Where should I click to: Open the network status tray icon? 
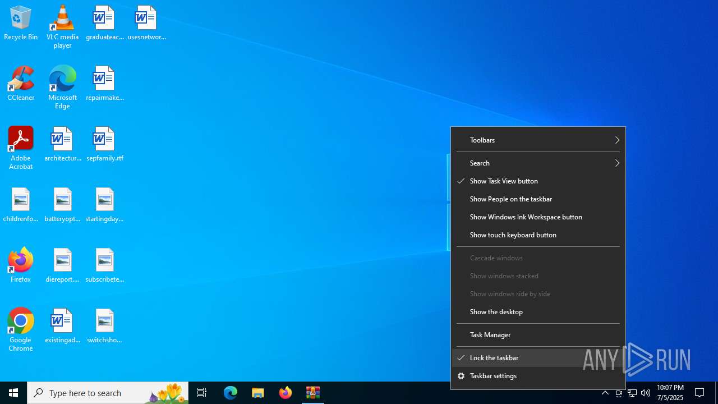click(x=632, y=393)
